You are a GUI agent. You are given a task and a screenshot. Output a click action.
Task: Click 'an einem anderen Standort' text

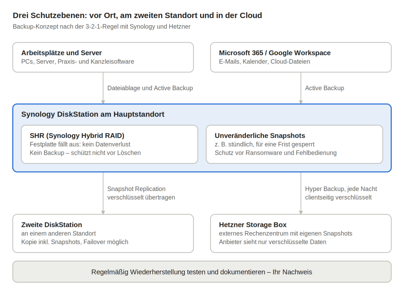[58, 233]
